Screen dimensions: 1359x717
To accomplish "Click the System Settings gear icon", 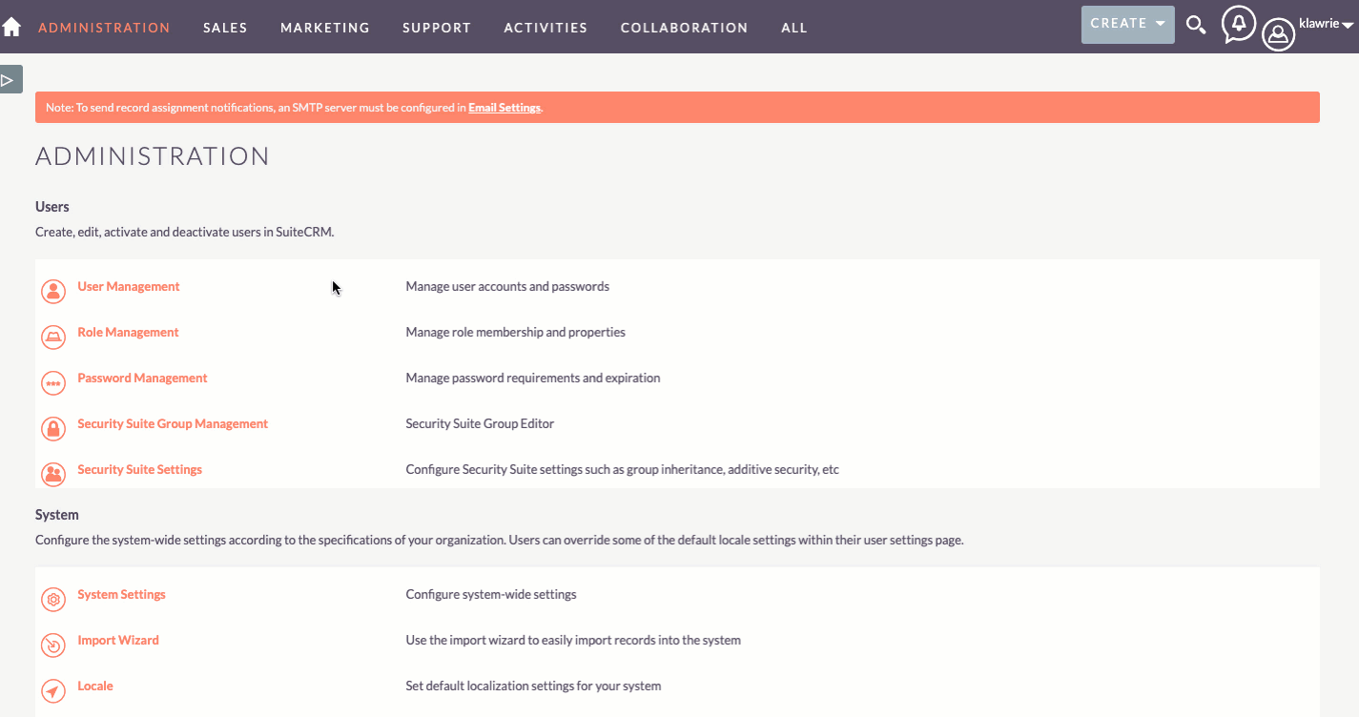I will [x=53, y=599].
